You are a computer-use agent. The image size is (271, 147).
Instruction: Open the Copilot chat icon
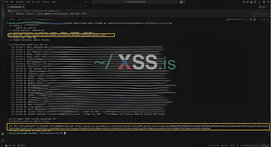point(181,2)
